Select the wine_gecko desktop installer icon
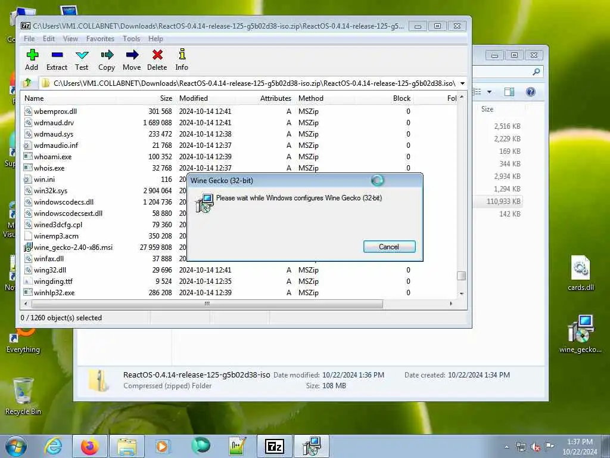 580,334
